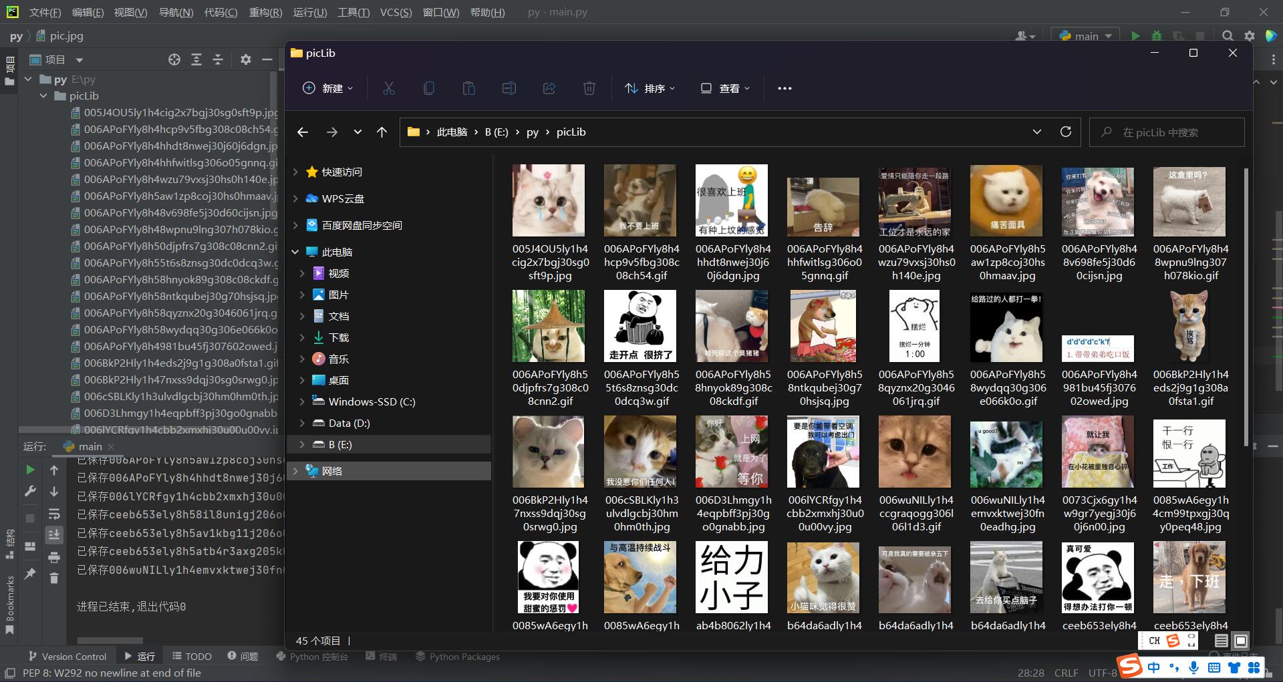Click Delete trash icon in Explorer toolbar
Image resolution: width=1283 pixels, height=682 pixels.
(589, 88)
